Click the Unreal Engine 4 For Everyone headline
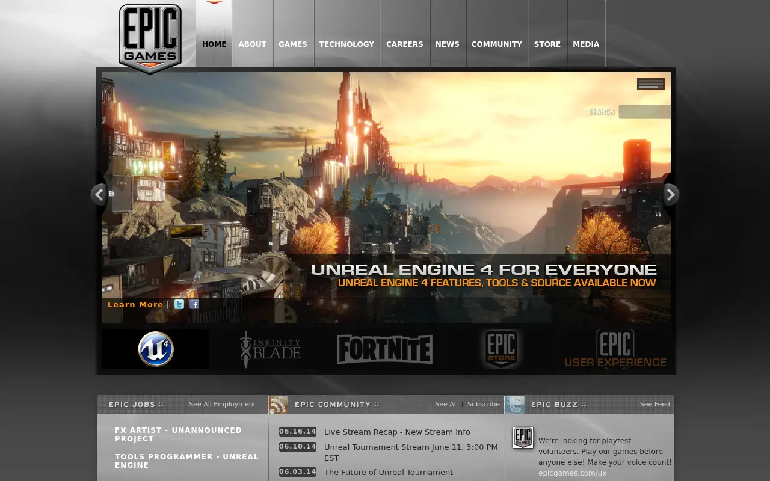The width and height of the screenshot is (770, 481). click(x=484, y=269)
